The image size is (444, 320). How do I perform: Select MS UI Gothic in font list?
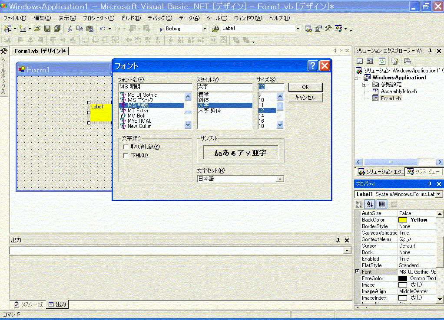142,95
